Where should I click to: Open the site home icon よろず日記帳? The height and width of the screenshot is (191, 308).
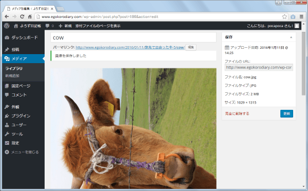(x=16, y=26)
